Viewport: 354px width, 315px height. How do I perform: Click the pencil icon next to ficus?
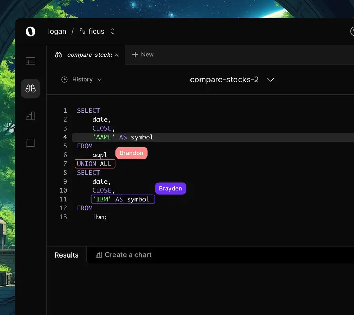[82, 31]
